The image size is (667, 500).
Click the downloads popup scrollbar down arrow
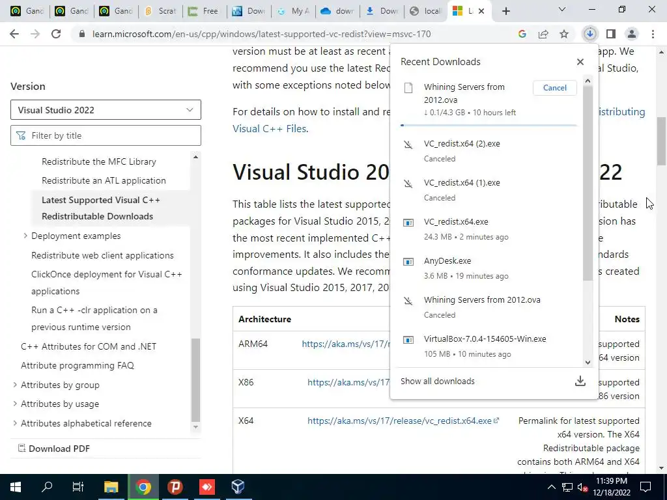[x=588, y=362]
